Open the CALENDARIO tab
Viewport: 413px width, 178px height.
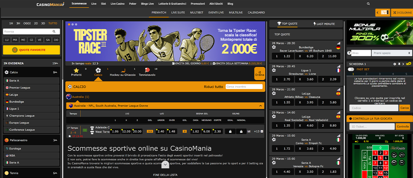coord(256,12)
